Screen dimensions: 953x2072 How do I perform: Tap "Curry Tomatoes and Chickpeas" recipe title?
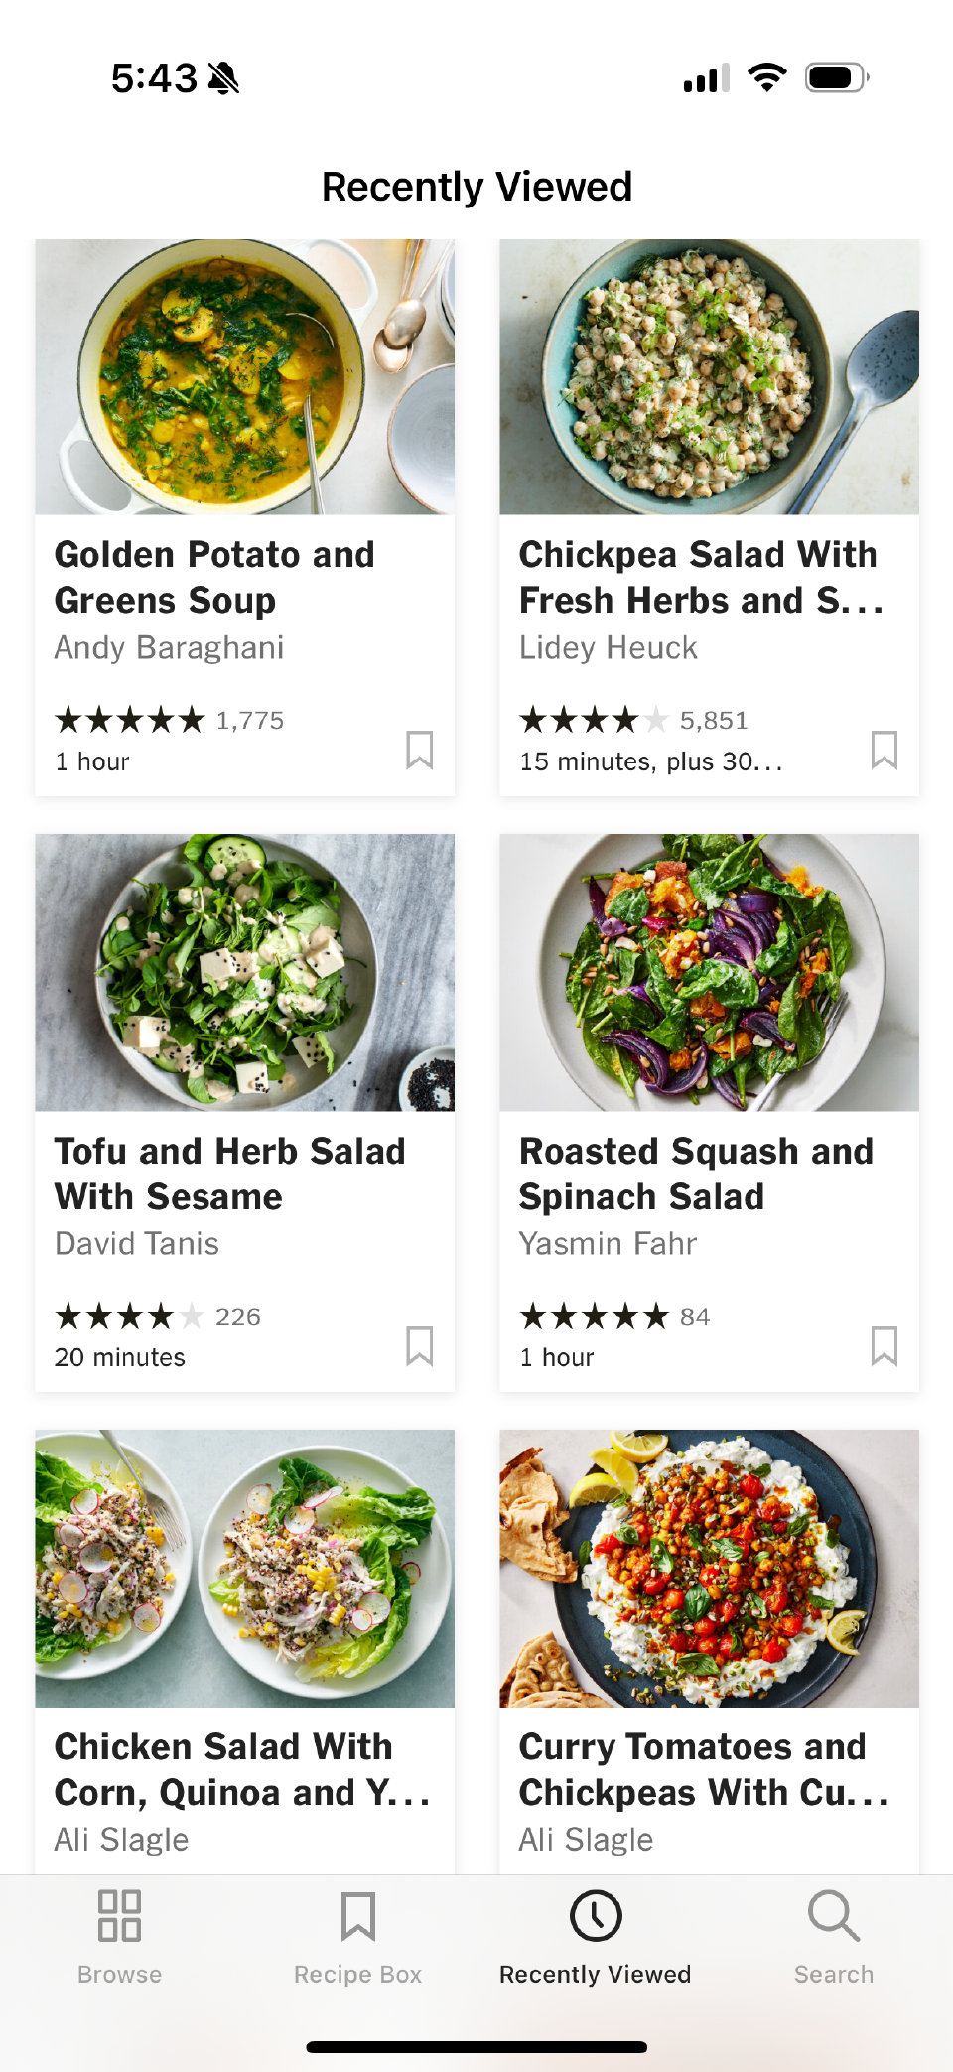[x=702, y=1769]
